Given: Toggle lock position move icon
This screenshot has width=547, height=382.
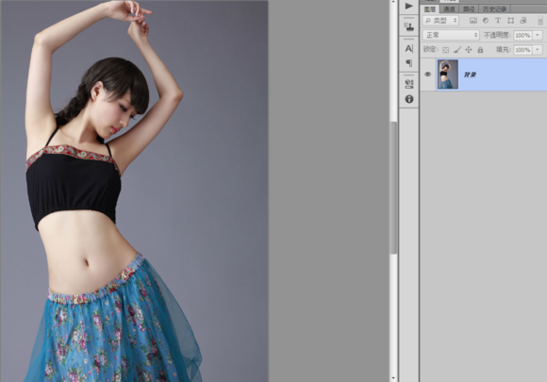Looking at the screenshot, I should coord(469,50).
